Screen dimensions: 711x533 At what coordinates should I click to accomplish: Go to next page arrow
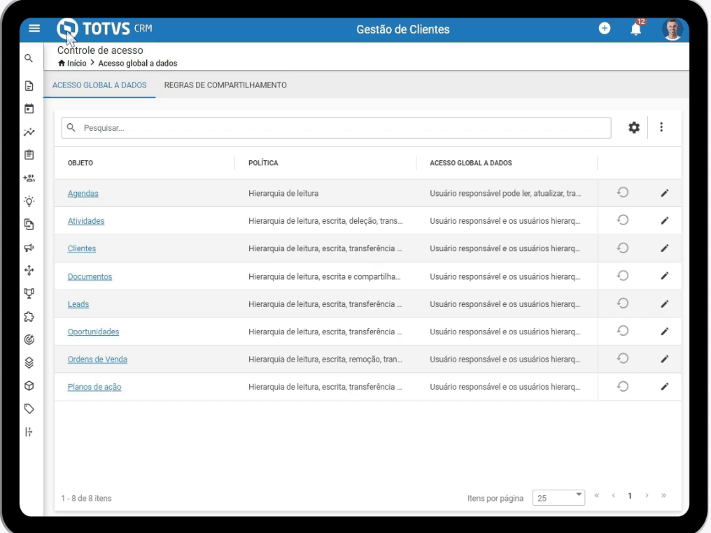tap(647, 495)
